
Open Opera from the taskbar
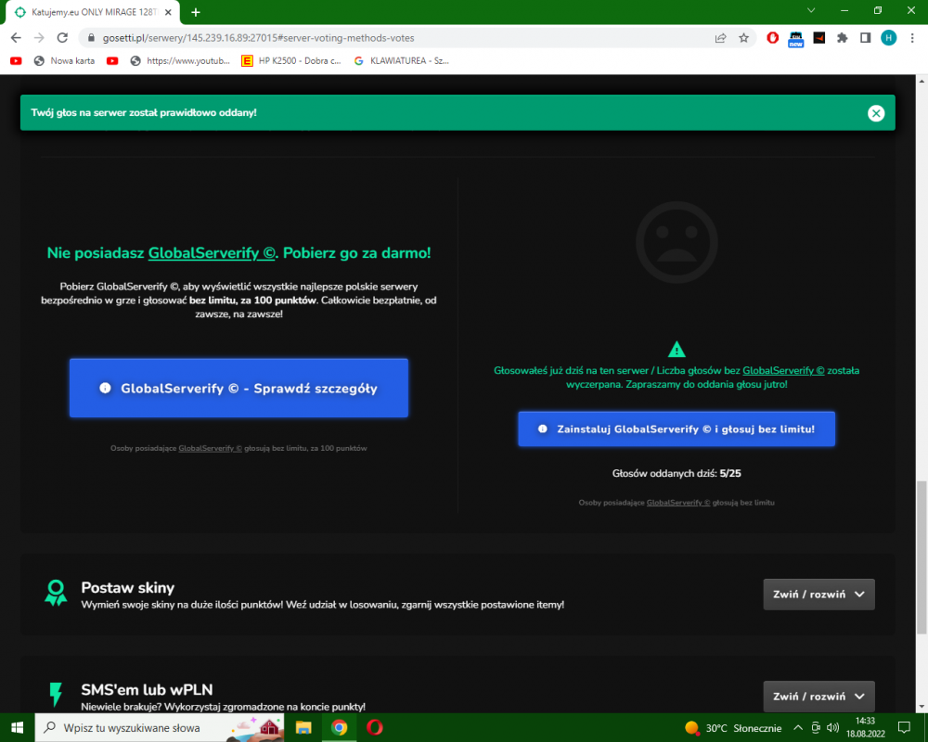point(375,728)
